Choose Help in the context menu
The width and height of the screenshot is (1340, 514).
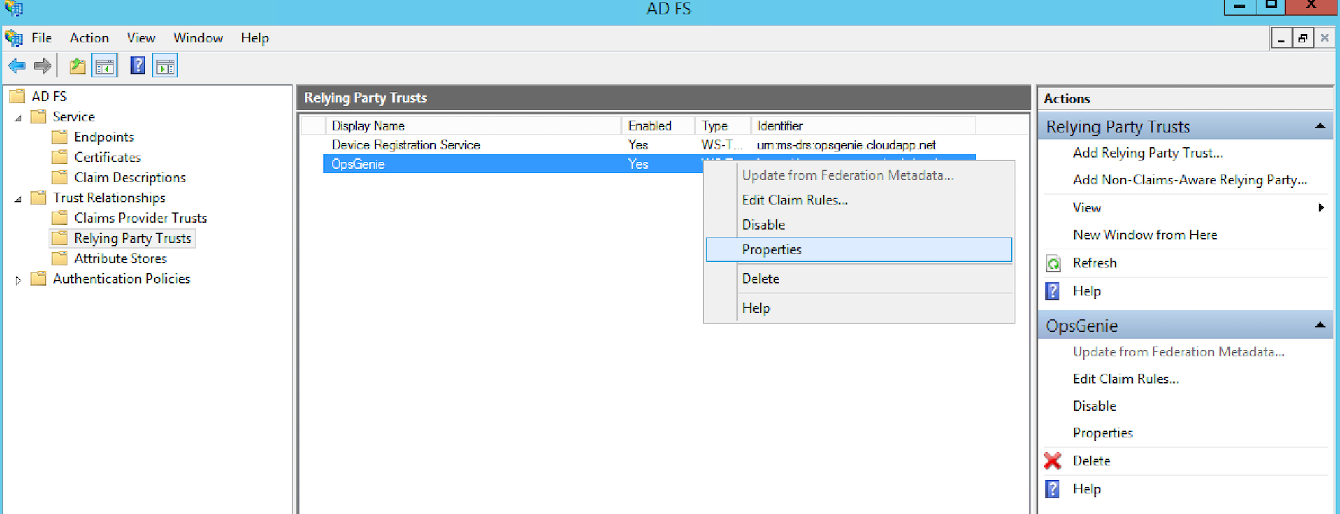859,308
